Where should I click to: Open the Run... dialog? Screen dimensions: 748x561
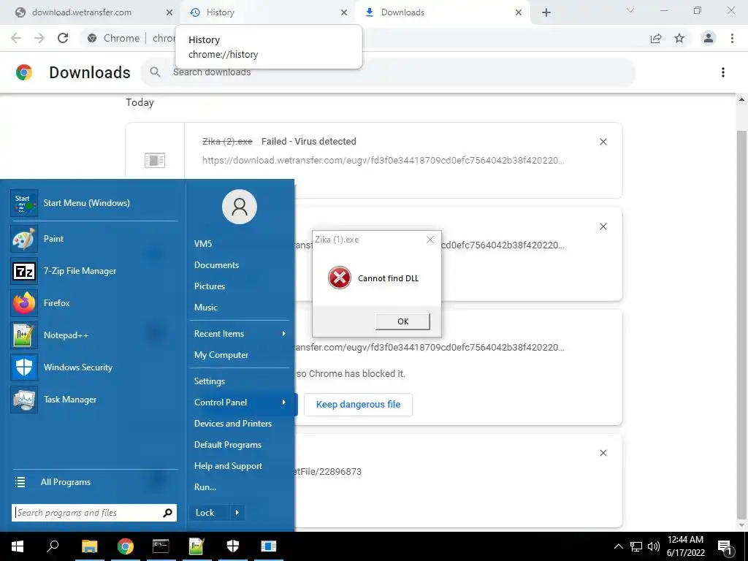(205, 487)
